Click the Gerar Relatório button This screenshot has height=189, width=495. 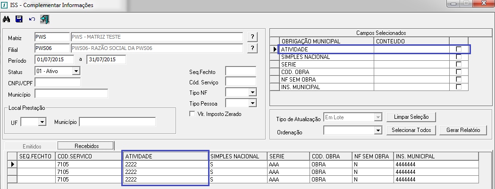(461, 130)
